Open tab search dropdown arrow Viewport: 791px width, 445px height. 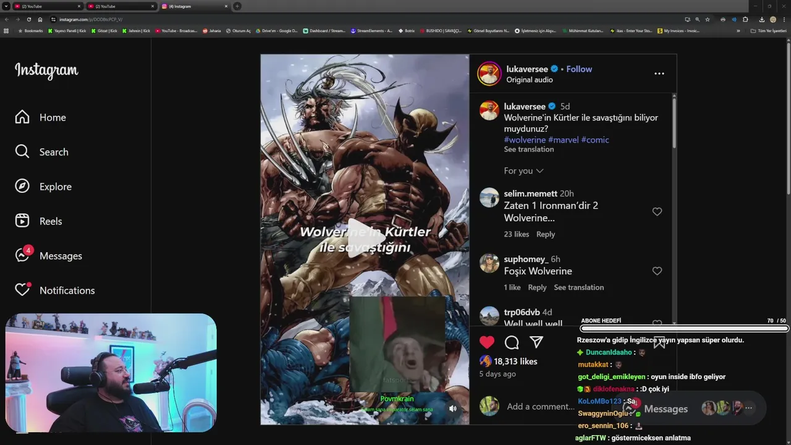[x=6, y=6]
